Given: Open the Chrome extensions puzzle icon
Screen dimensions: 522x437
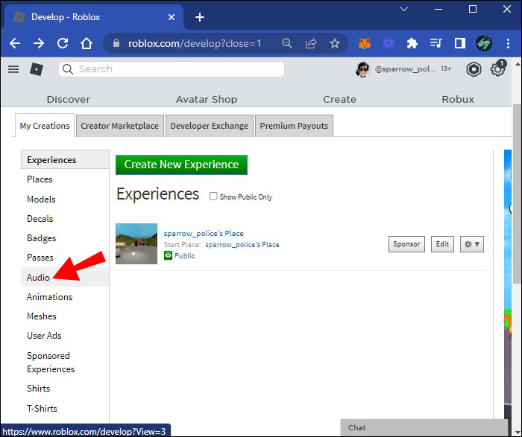Looking at the screenshot, I should (412, 43).
